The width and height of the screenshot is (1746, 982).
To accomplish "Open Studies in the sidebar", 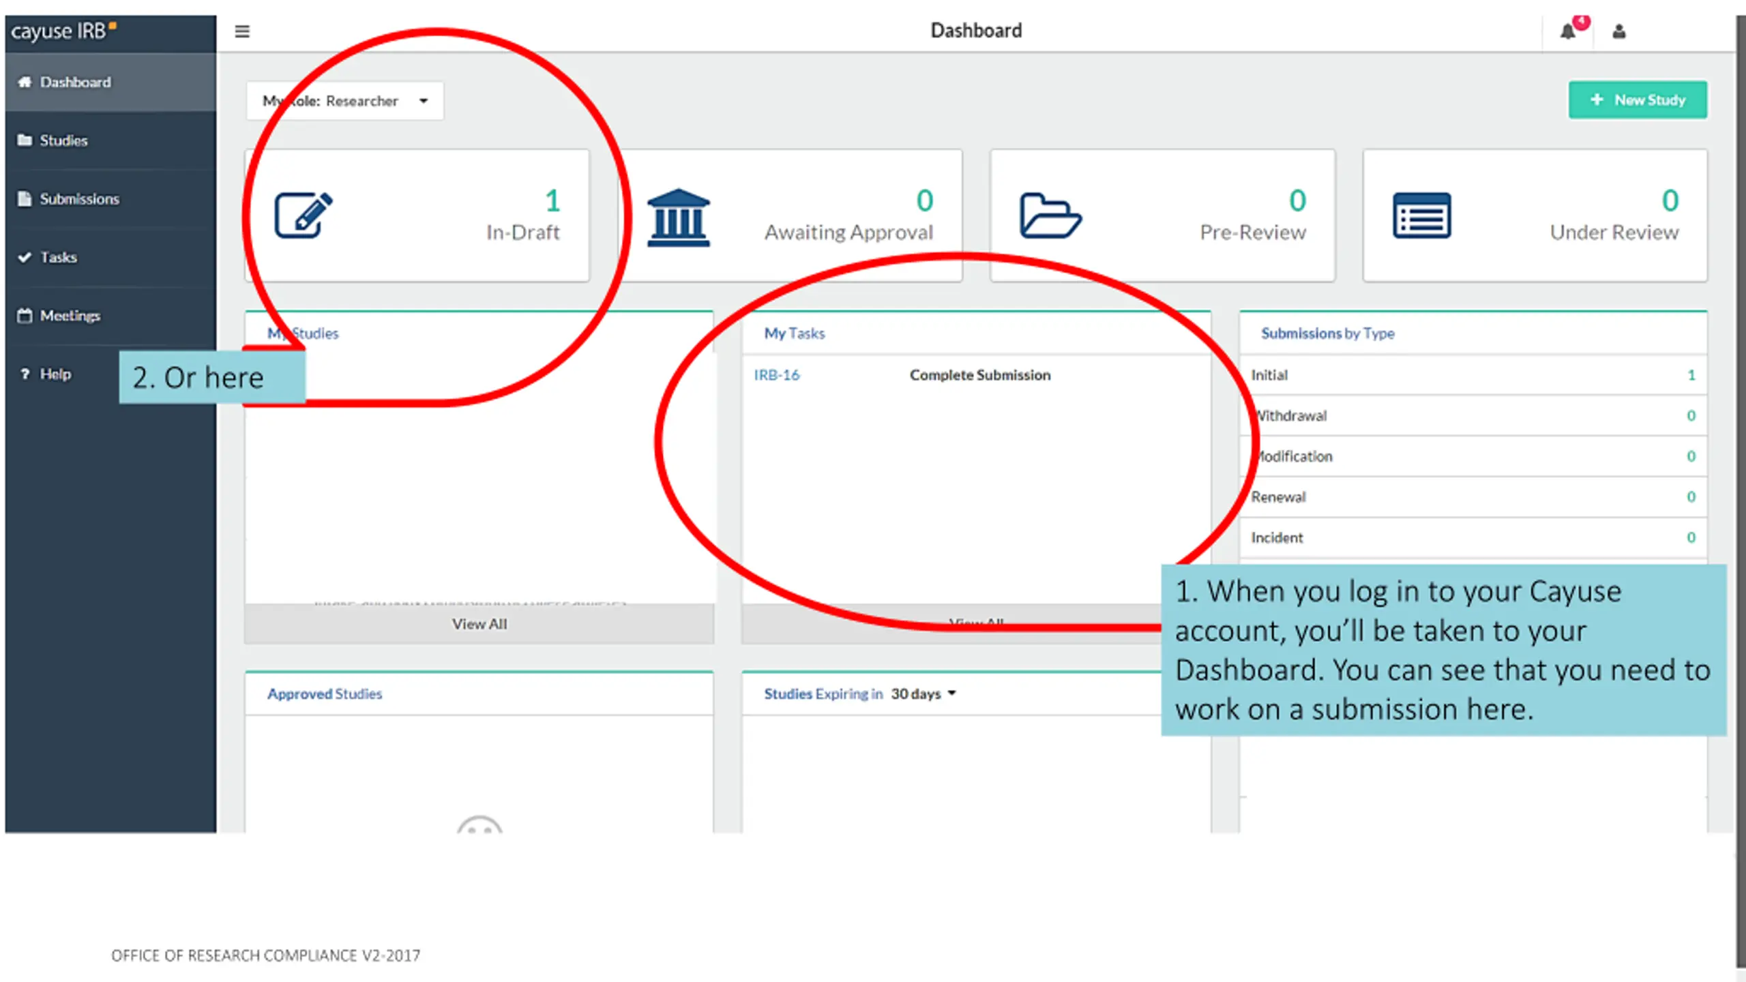I will [110, 140].
